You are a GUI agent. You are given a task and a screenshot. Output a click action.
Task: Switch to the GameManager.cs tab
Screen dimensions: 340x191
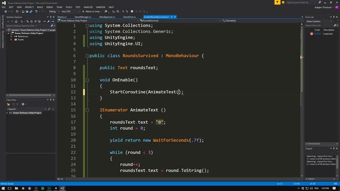tap(83, 17)
